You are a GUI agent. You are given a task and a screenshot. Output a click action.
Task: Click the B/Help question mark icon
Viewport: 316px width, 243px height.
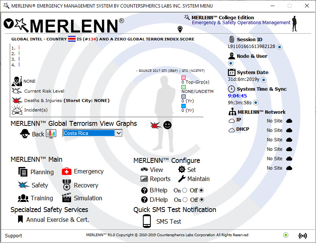point(144,190)
